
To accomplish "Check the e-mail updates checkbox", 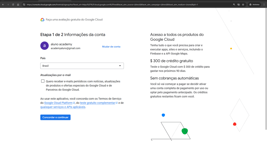I will [x=43, y=81].
